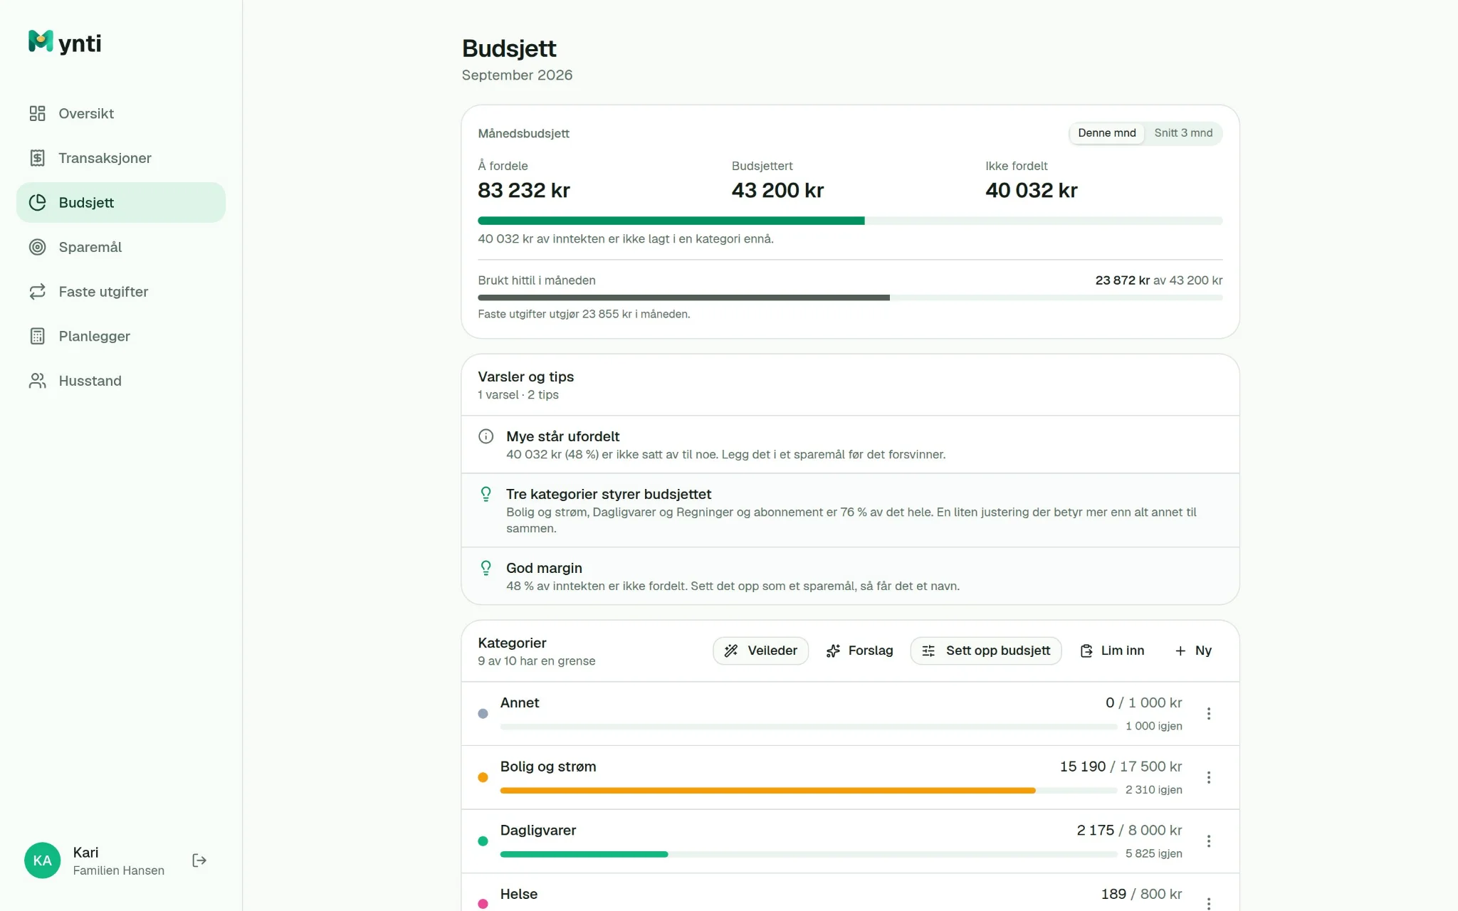Click the Sparemål target icon

tap(37, 247)
